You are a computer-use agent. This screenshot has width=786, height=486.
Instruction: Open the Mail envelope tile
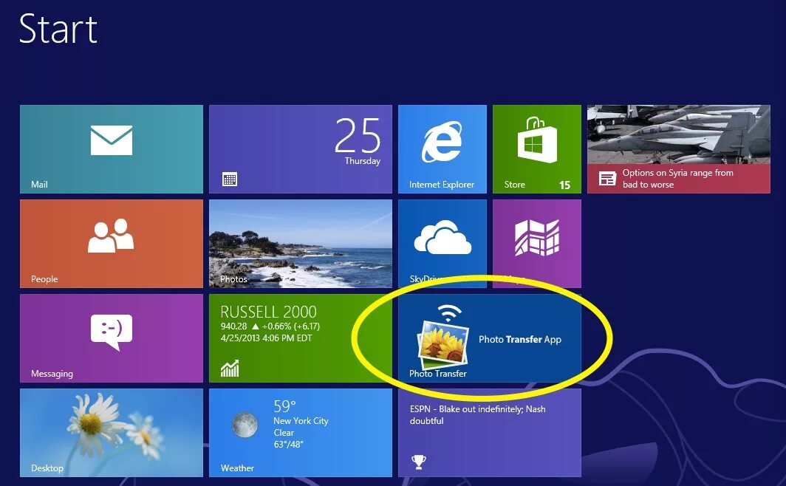(x=112, y=148)
